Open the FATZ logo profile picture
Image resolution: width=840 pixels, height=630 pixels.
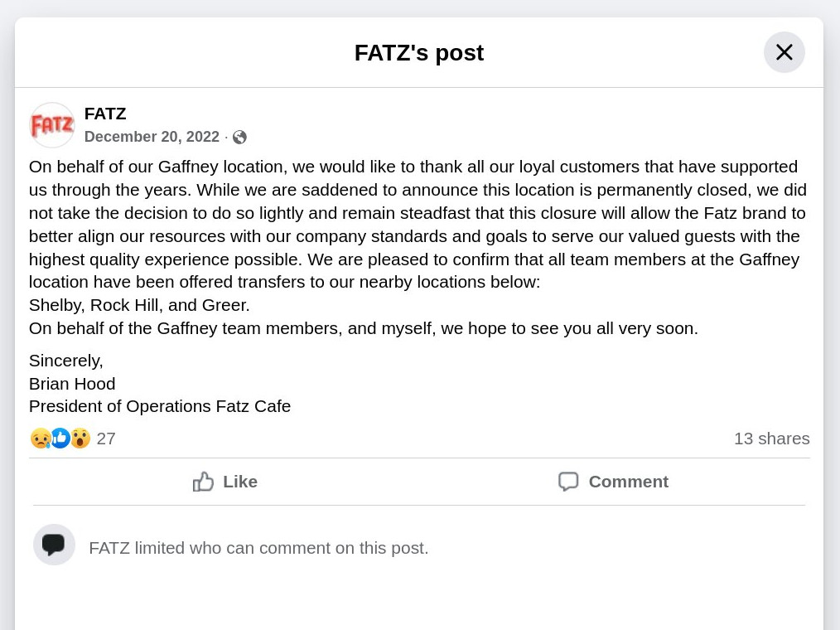click(x=52, y=125)
